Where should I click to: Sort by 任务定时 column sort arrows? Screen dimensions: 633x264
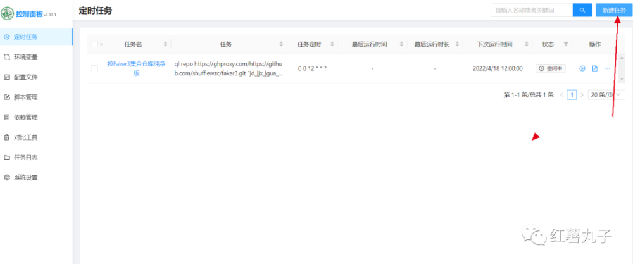[332, 44]
